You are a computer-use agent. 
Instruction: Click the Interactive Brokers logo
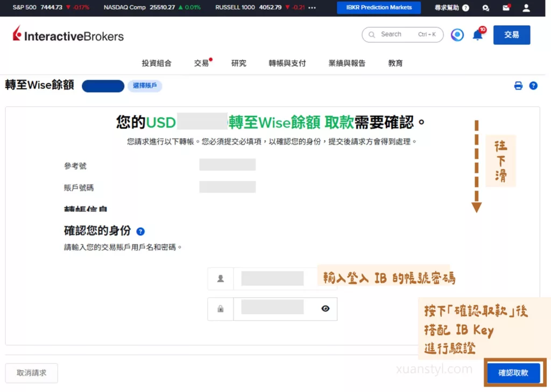[x=68, y=34]
